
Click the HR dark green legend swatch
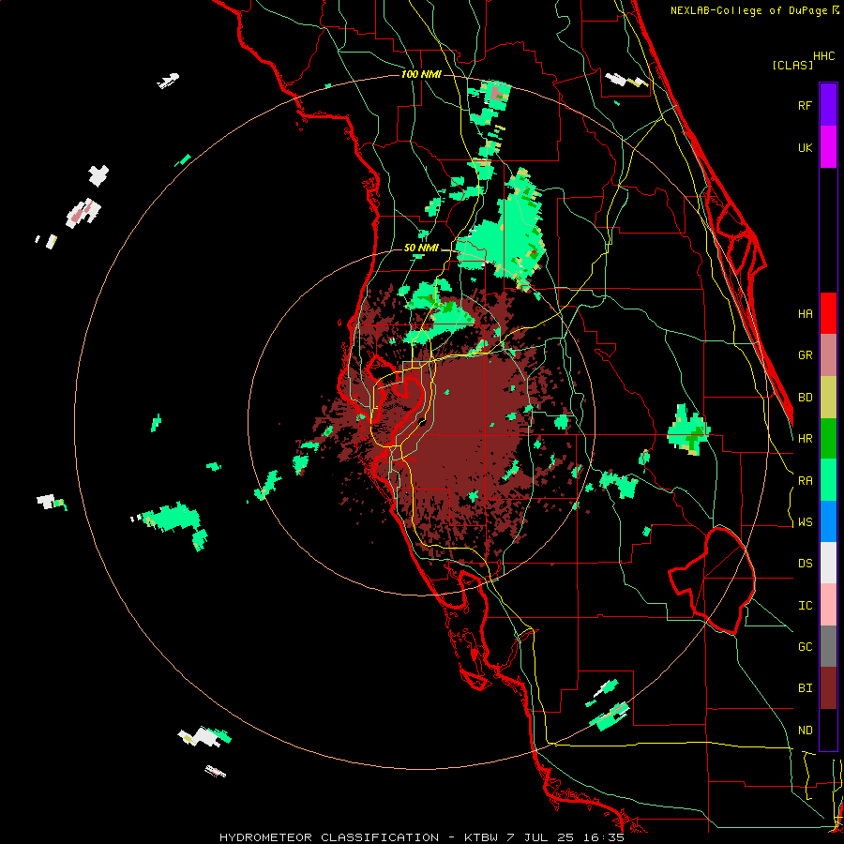click(828, 439)
